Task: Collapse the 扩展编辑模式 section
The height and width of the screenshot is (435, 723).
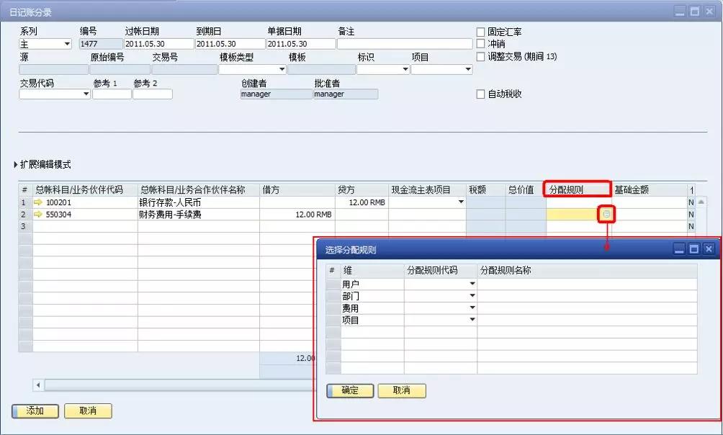Action: click(14, 163)
